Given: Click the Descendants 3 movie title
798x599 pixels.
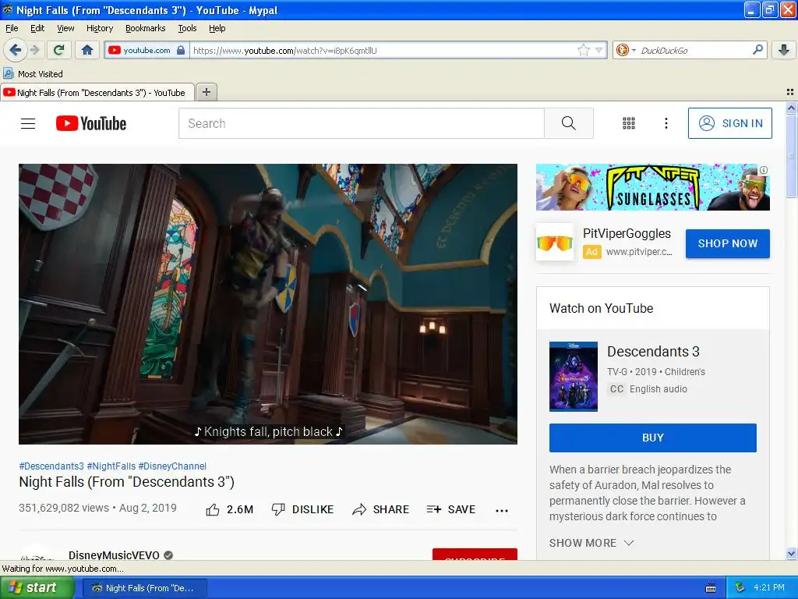Looking at the screenshot, I should [653, 352].
